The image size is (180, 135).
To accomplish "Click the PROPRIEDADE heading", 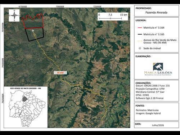I will pos(144,8).
